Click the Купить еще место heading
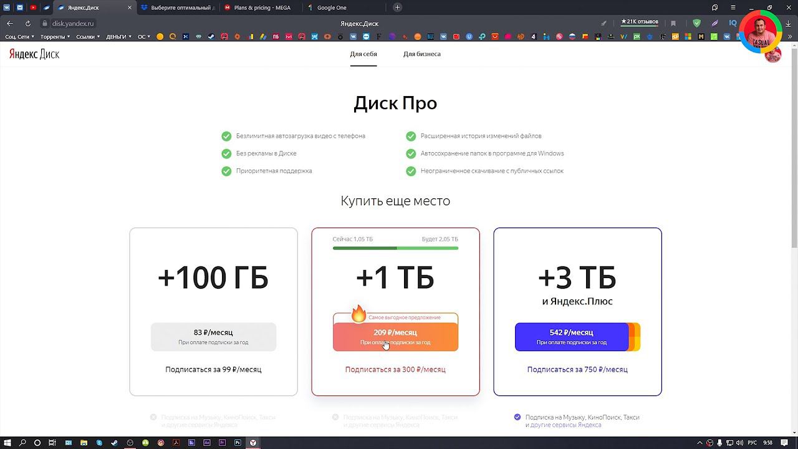798x449 pixels. (395, 201)
